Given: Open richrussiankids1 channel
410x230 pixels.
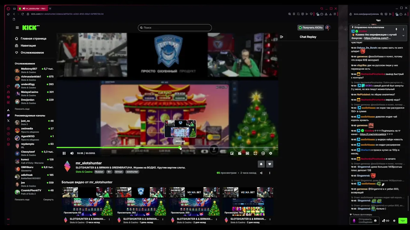Looking at the screenshot, I should pyautogui.click(x=34, y=78).
